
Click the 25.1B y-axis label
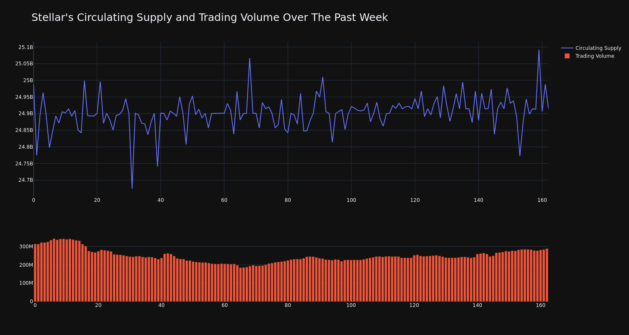click(x=26, y=47)
